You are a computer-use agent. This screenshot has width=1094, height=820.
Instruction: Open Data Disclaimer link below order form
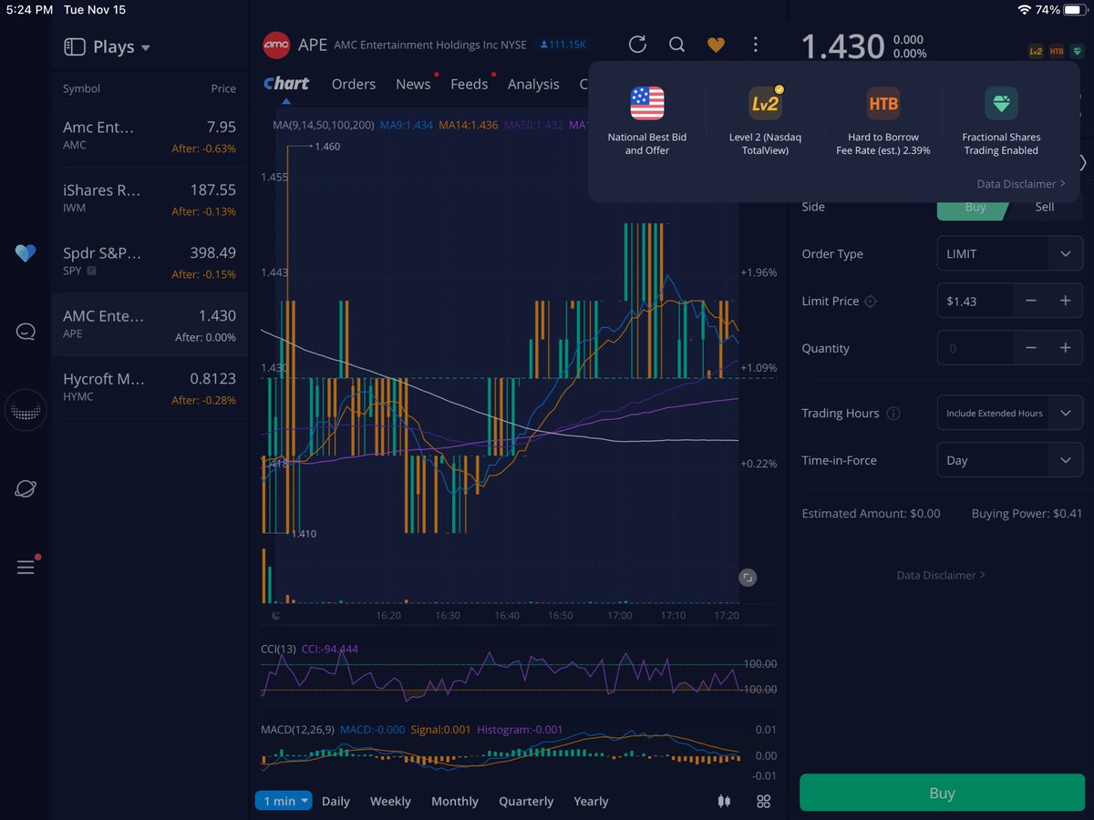click(x=941, y=575)
